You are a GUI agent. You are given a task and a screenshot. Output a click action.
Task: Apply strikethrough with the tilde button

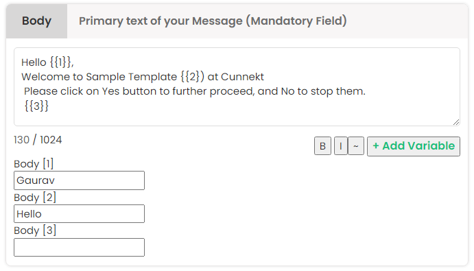[356, 146]
